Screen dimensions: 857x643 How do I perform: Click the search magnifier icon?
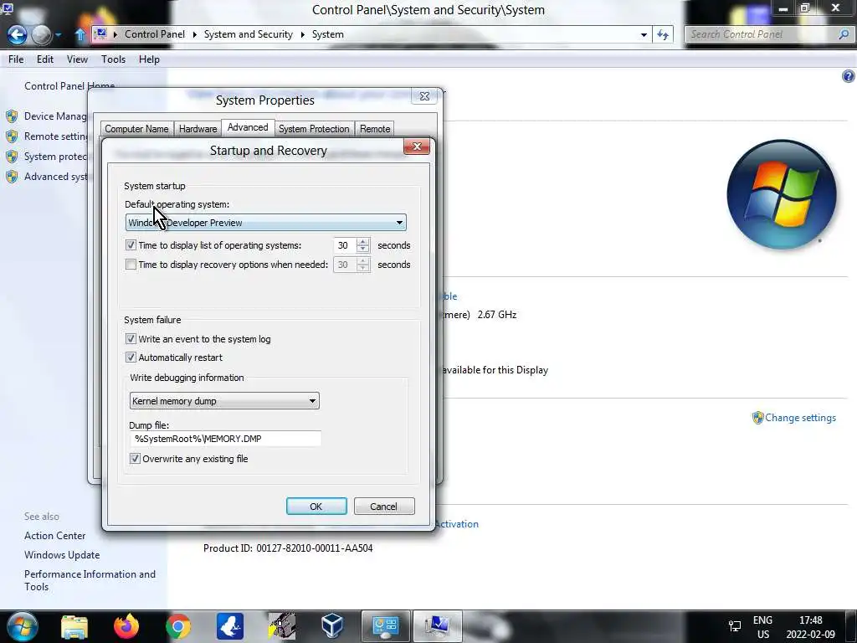[x=844, y=34]
